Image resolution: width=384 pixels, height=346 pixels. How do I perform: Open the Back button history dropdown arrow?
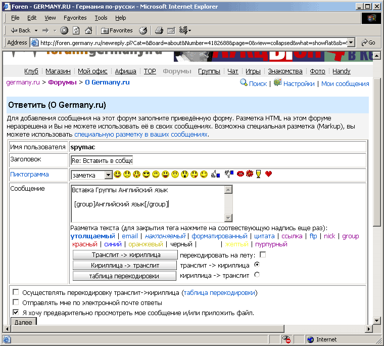(x=35, y=30)
